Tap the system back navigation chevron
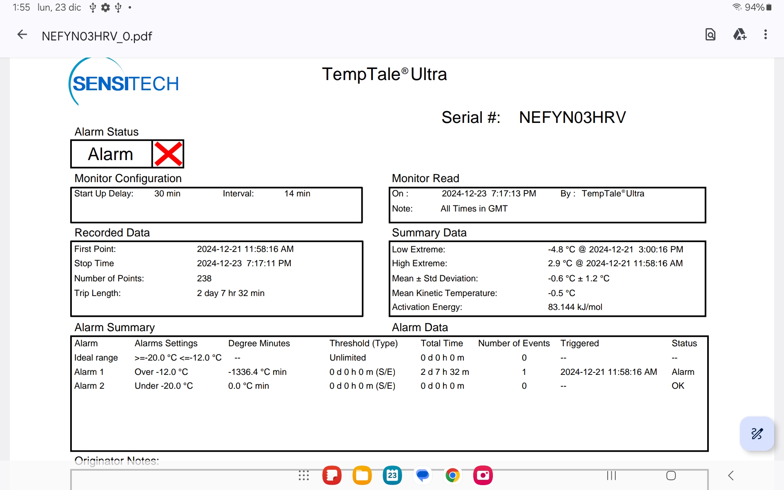Image resolution: width=784 pixels, height=490 pixels. pos(731,475)
